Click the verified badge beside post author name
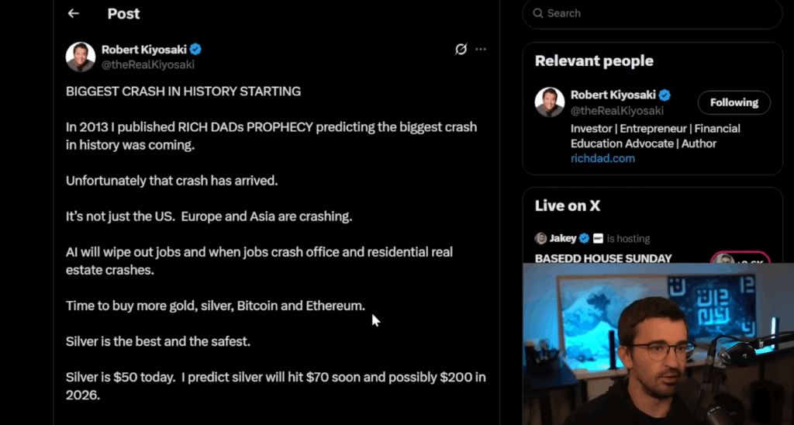794x425 pixels. (196, 50)
